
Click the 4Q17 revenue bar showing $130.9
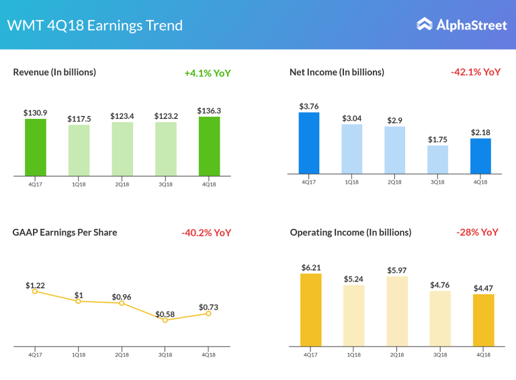point(35,147)
